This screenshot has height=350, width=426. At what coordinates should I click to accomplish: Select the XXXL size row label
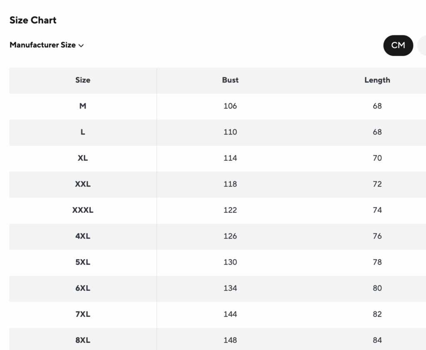(x=83, y=210)
